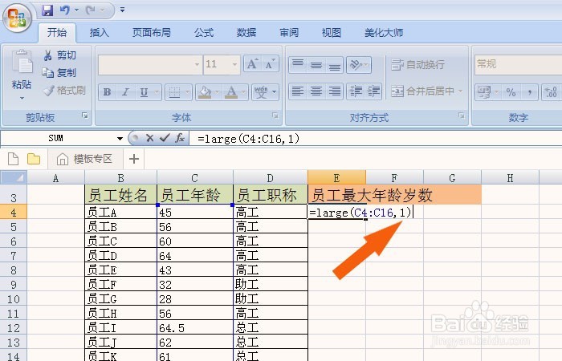Open underline style dropdown arrow

(x=157, y=92)
